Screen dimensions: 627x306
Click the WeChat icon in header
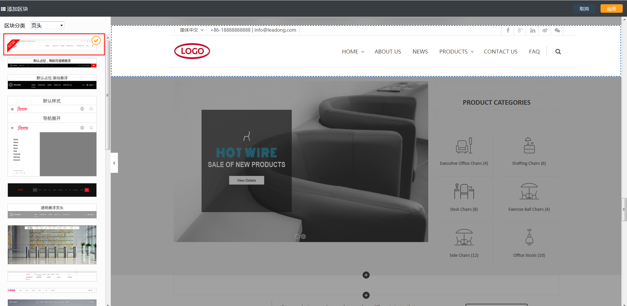point(557,30)
